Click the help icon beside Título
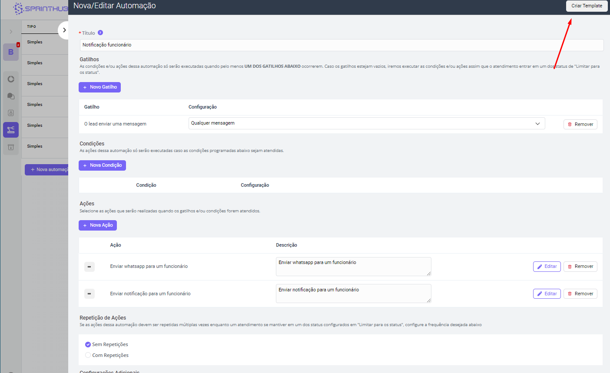This screenshot has height=373, width=610. point(100,33)
